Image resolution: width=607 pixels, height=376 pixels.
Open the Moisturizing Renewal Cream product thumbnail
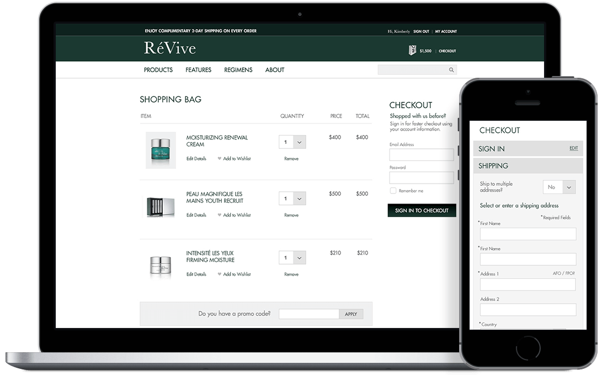(161, 150)
